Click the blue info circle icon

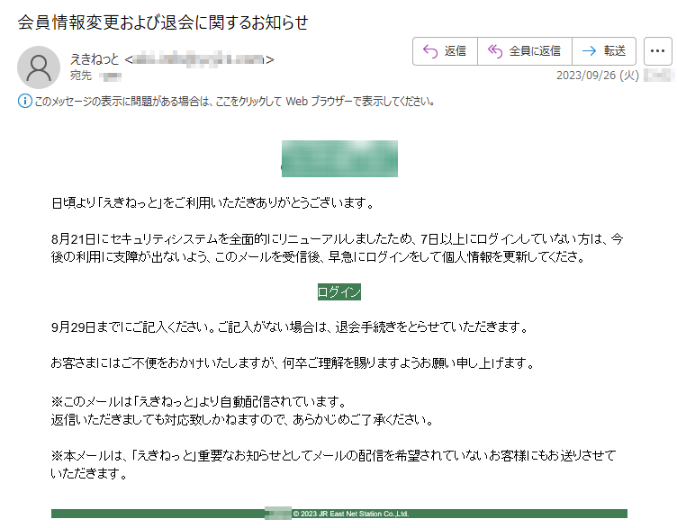pyautogui.click(x=24, y=102)
